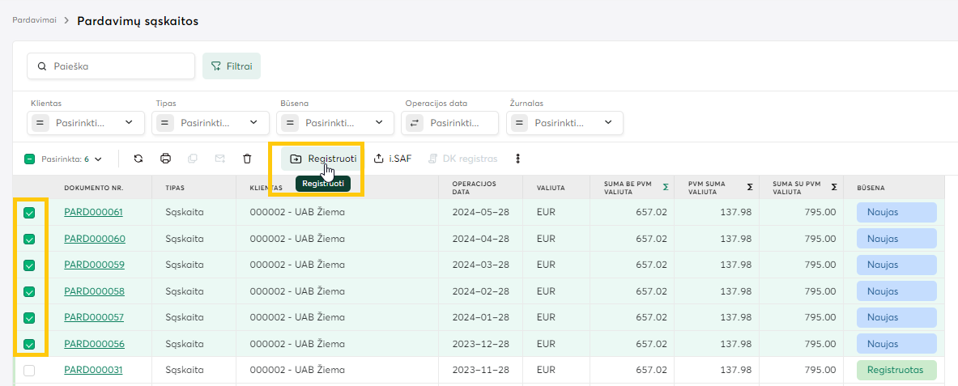Sort by Dokumento Nr. column header
Screen dimensions: 958x386
click(x=94, y=188)
